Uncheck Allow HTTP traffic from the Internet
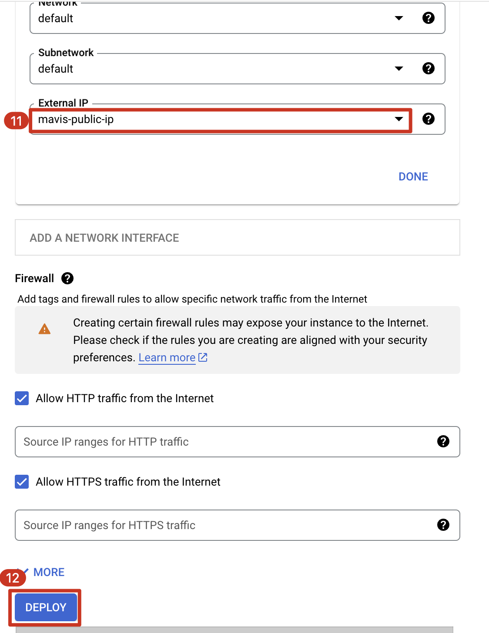This screenshot has height=633, width=489. point(22,398)
